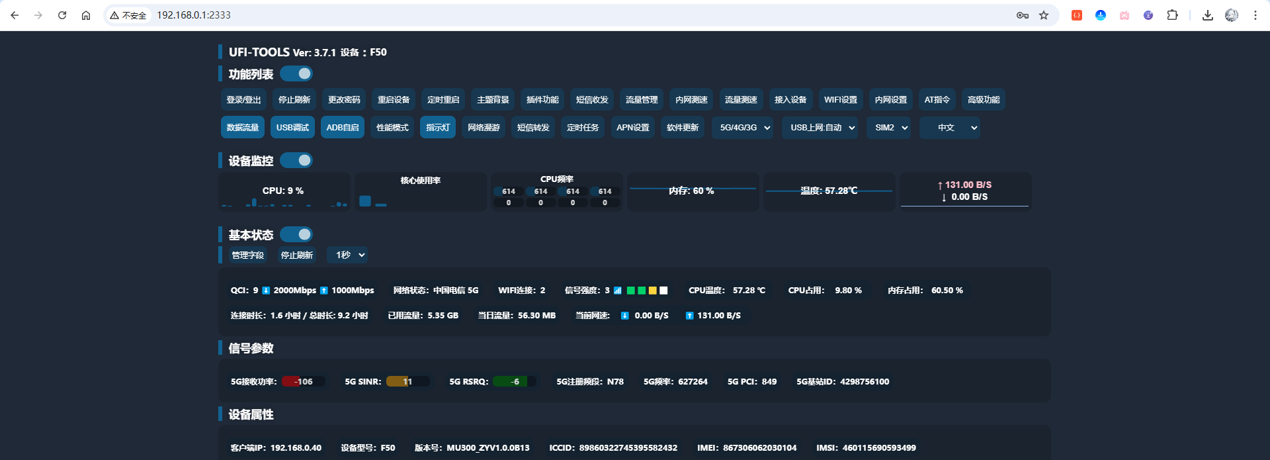Open the SIM2 card selection dropdown
The width and height of the screenshot is (1270, 460).
pos(890,128)
